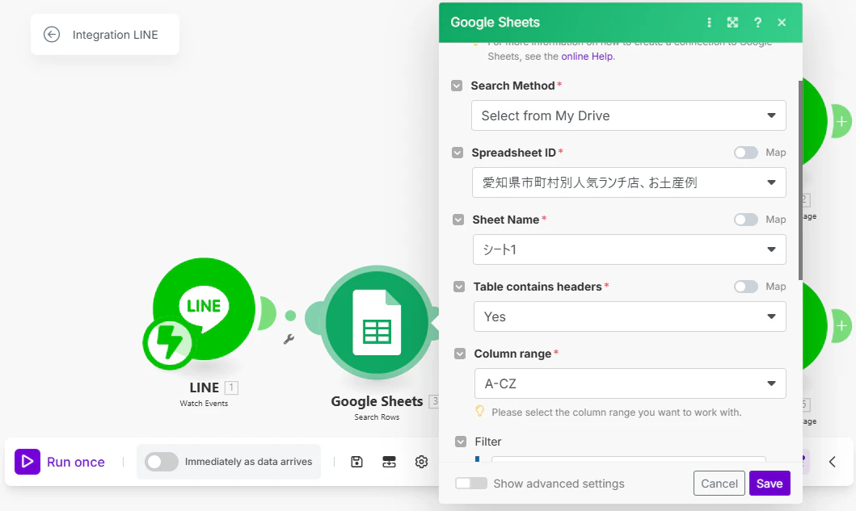Toggle the Sheet Name field checkbox
Image resolution: width=856 pixels, height=511 pixels.
click(458, 220)
